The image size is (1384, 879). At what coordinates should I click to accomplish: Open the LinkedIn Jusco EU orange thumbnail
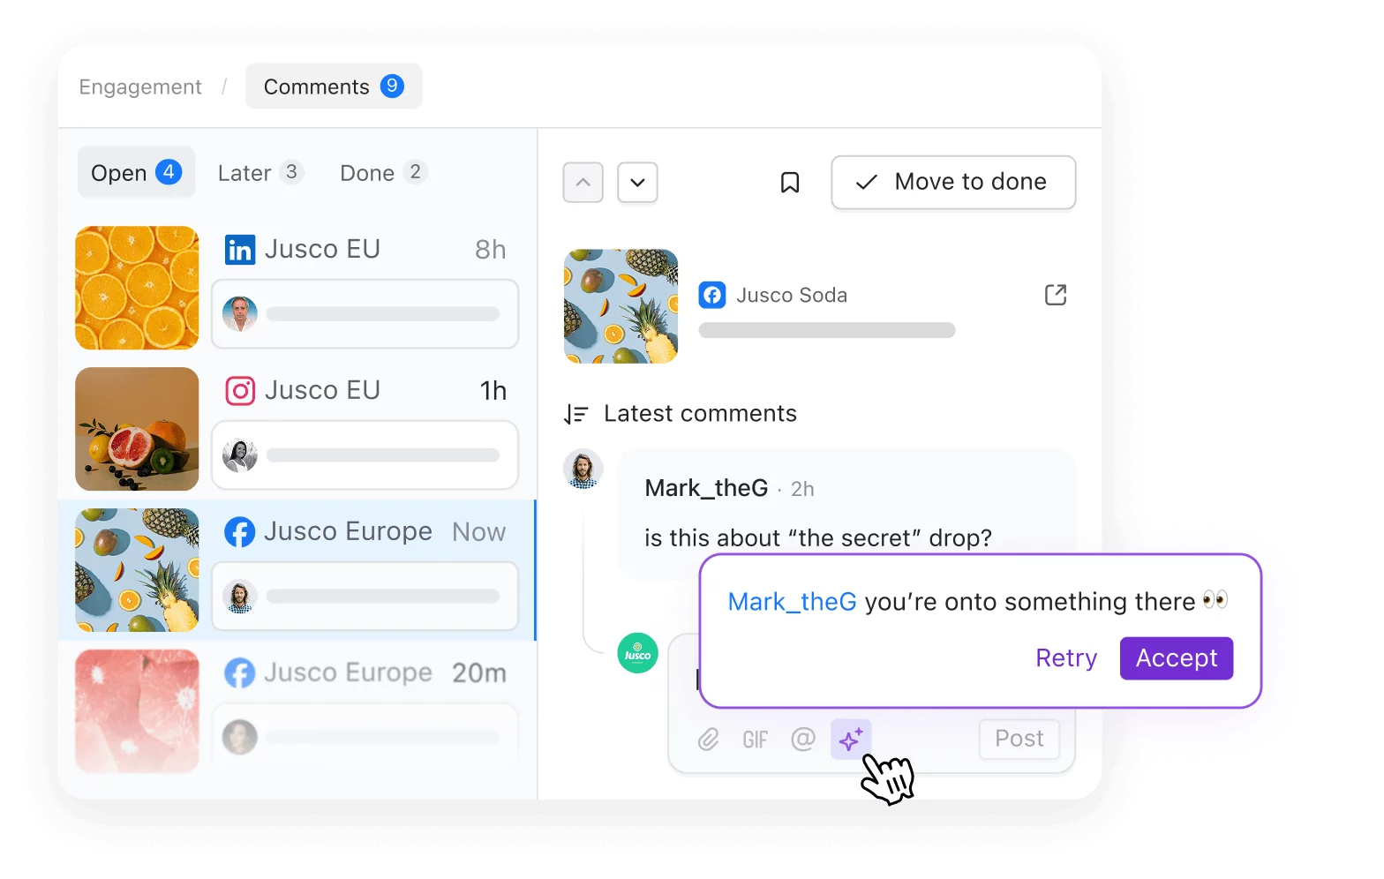point(137,288)
